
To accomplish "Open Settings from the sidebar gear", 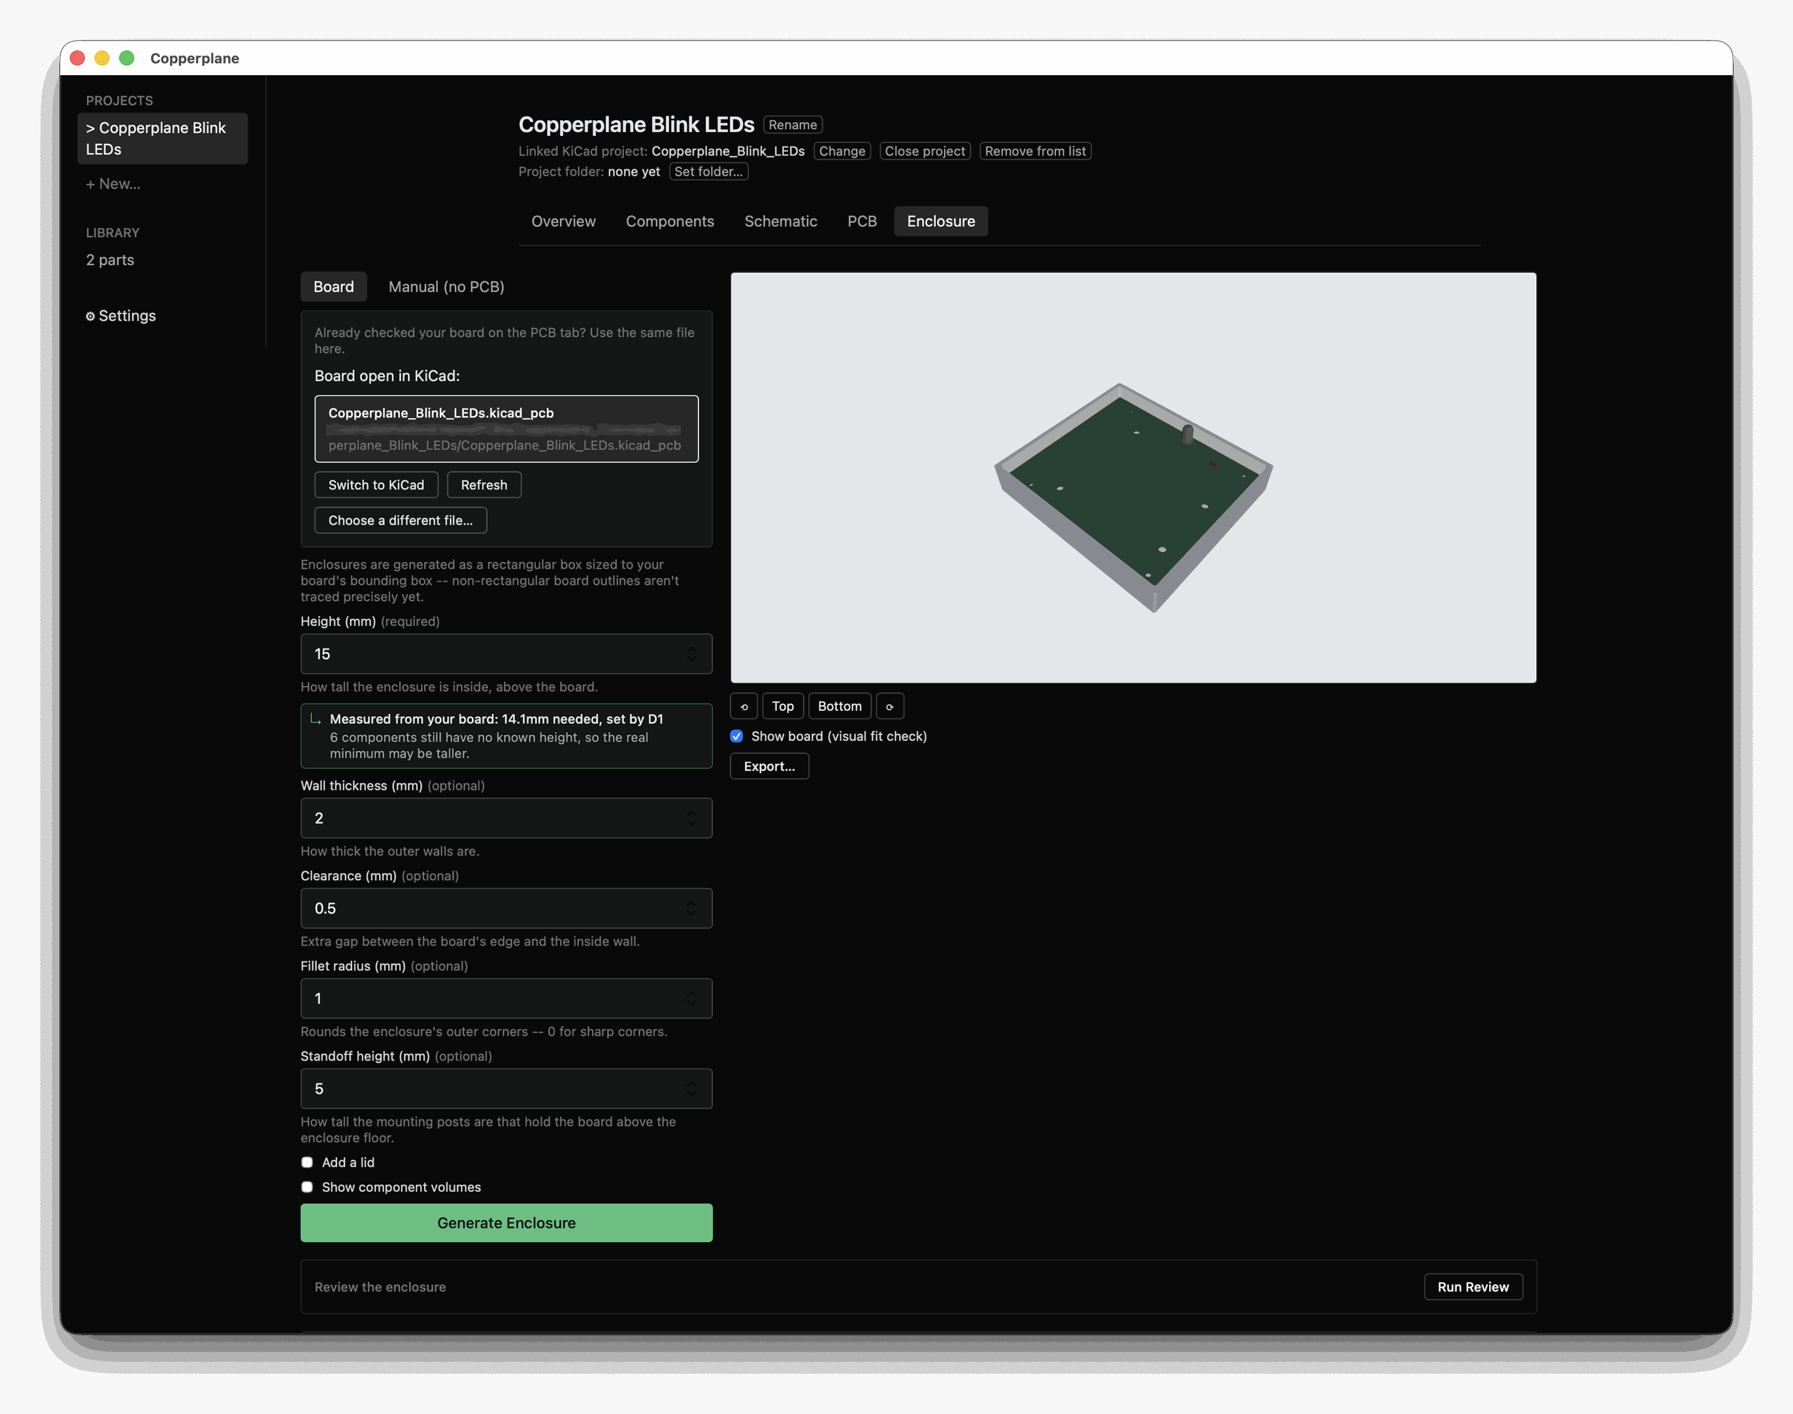I will (x=121, y=316).
